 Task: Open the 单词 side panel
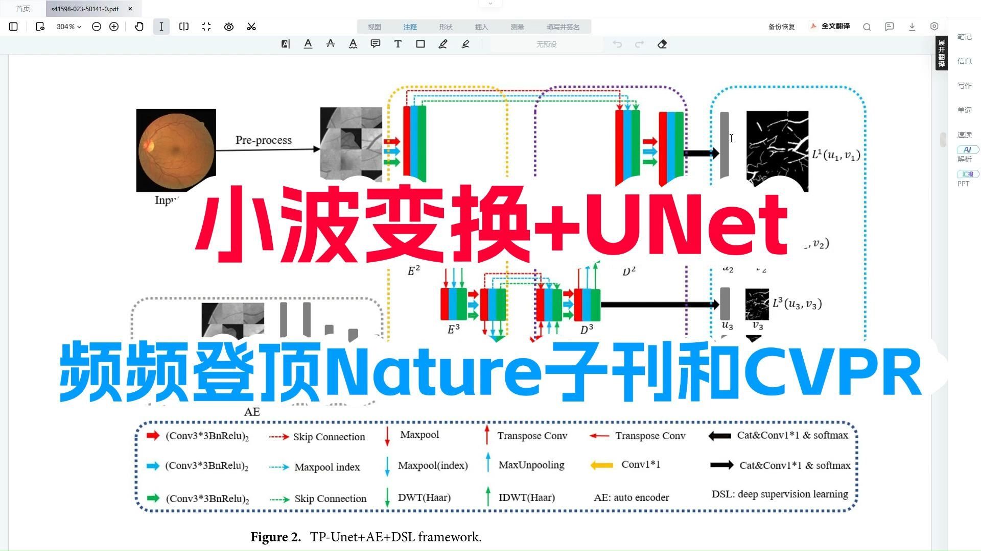[x=965, y=110]
